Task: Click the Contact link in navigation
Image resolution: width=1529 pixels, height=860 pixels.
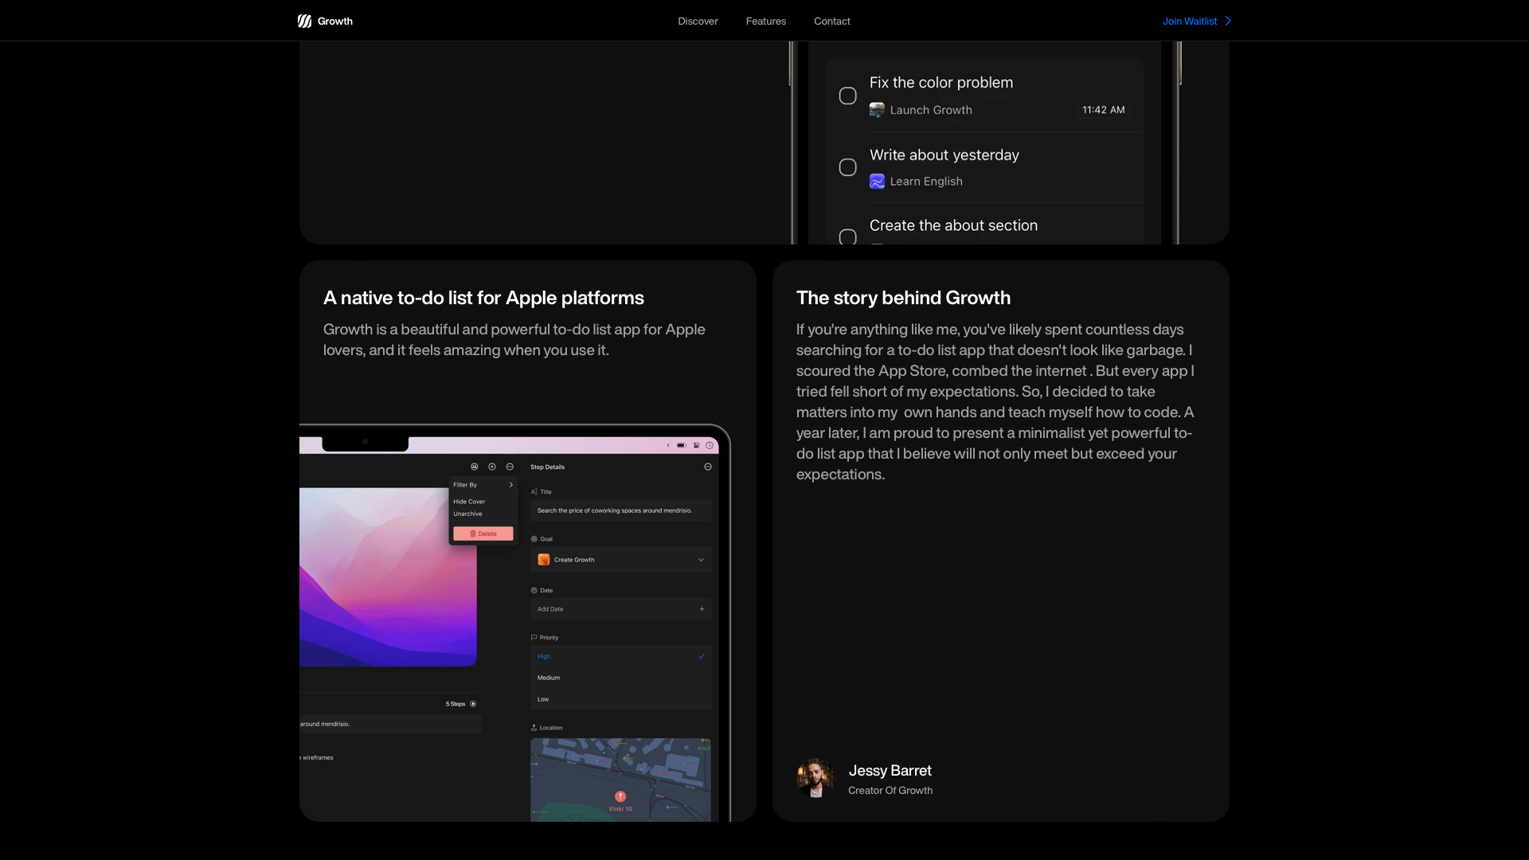Action: tap(831, 21)
